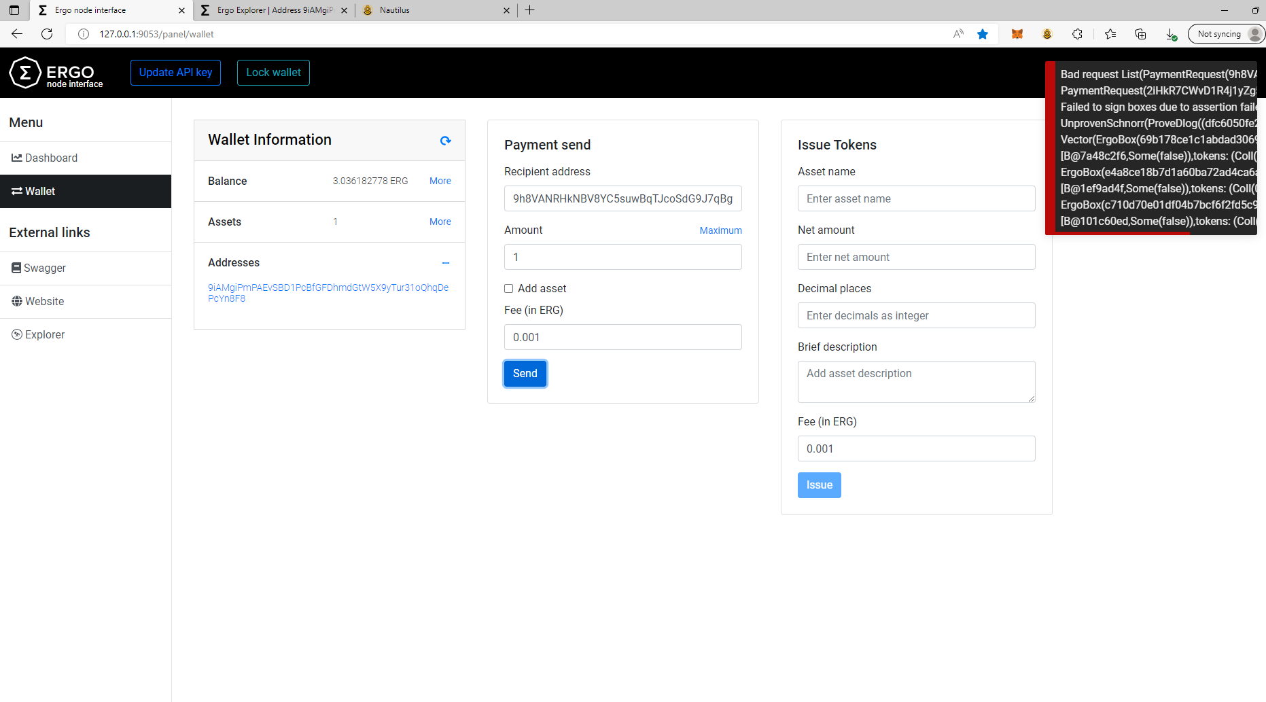Expand Balance details with More
1266x702 pixels.
coord(440,181)
